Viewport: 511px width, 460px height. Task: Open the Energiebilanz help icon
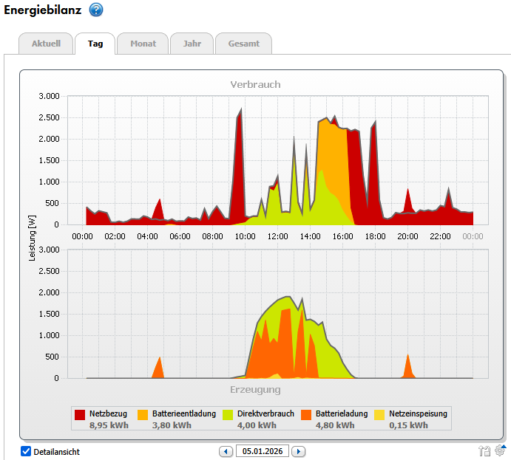tap(96, 10)
